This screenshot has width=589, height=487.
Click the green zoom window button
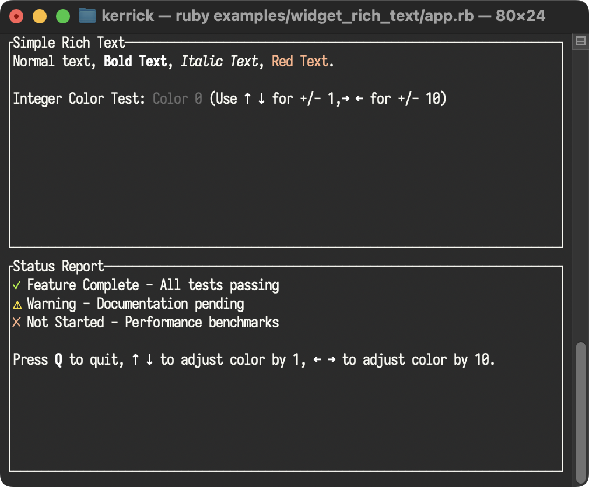pyautogui.click(x=63, y=16)
